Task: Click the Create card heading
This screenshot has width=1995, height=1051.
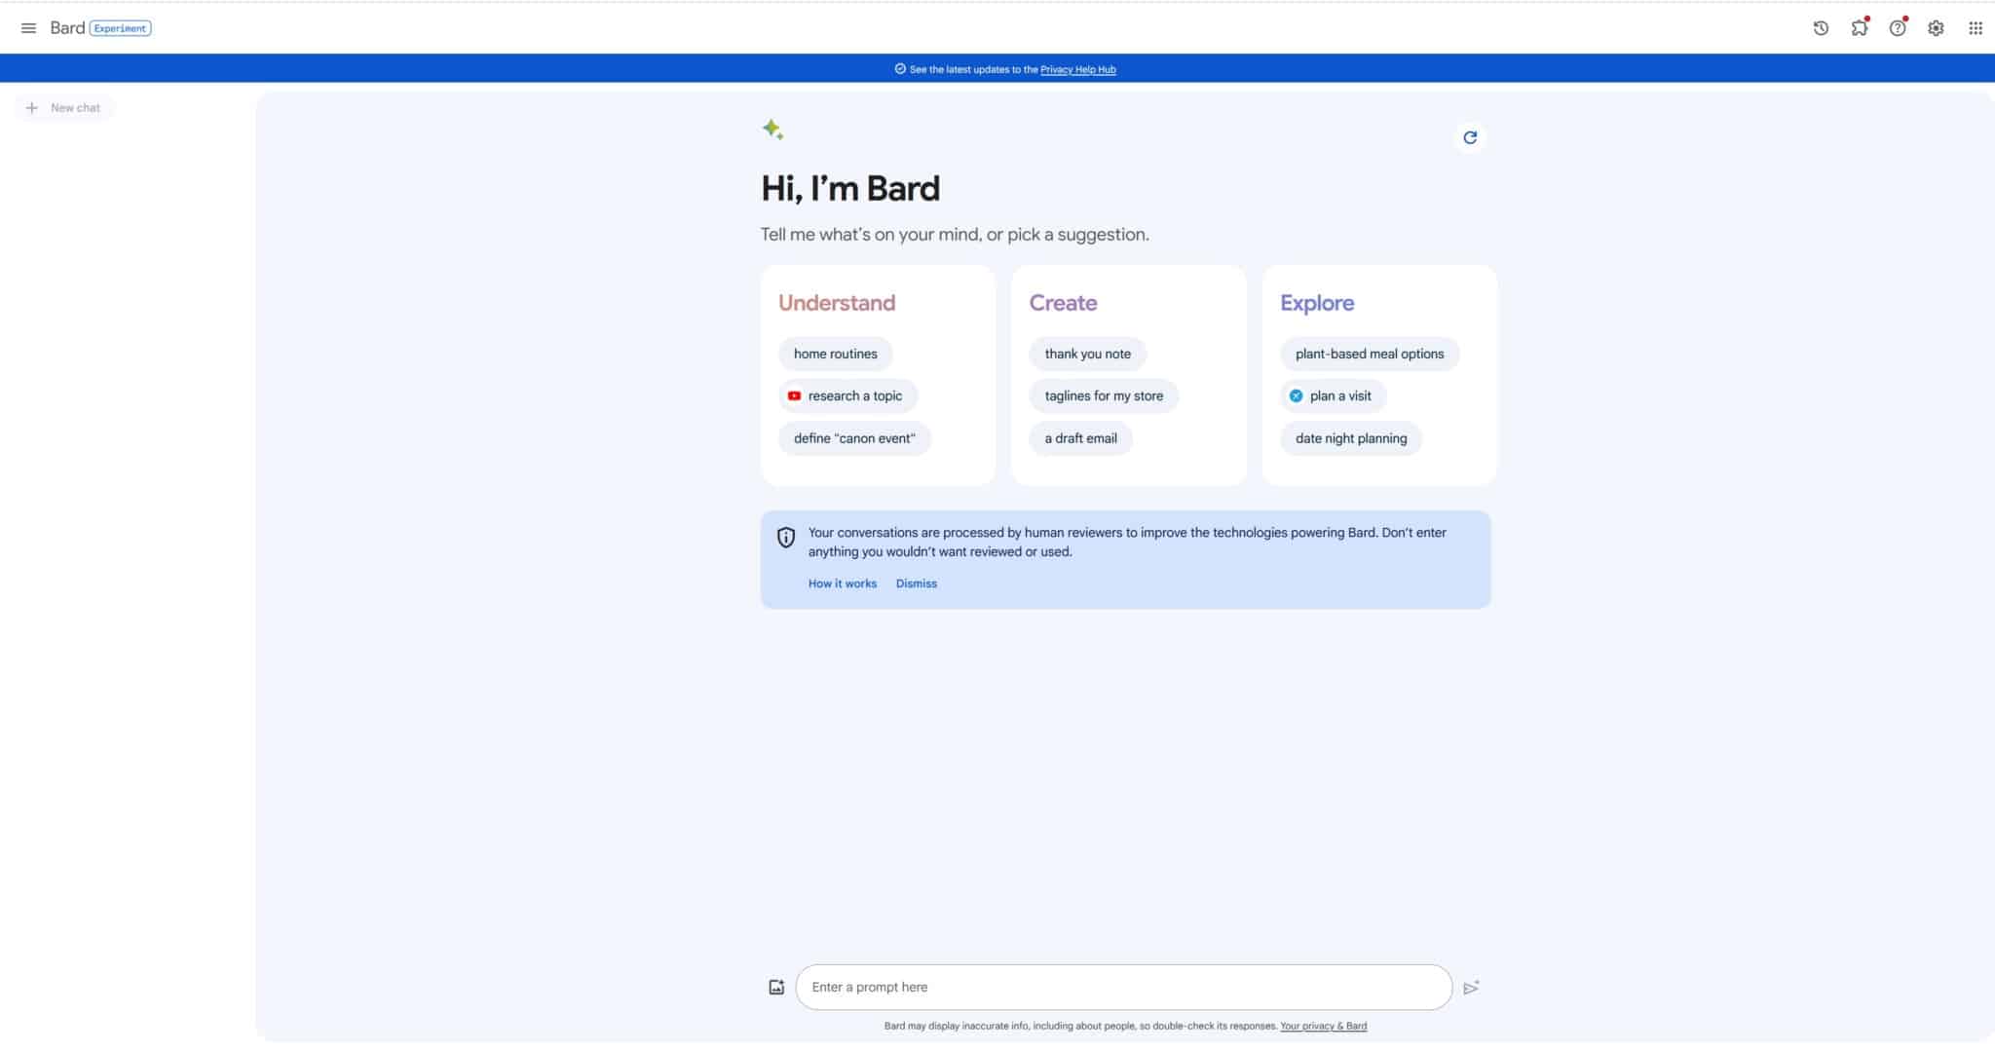Action: click(x=1063, y=303)
